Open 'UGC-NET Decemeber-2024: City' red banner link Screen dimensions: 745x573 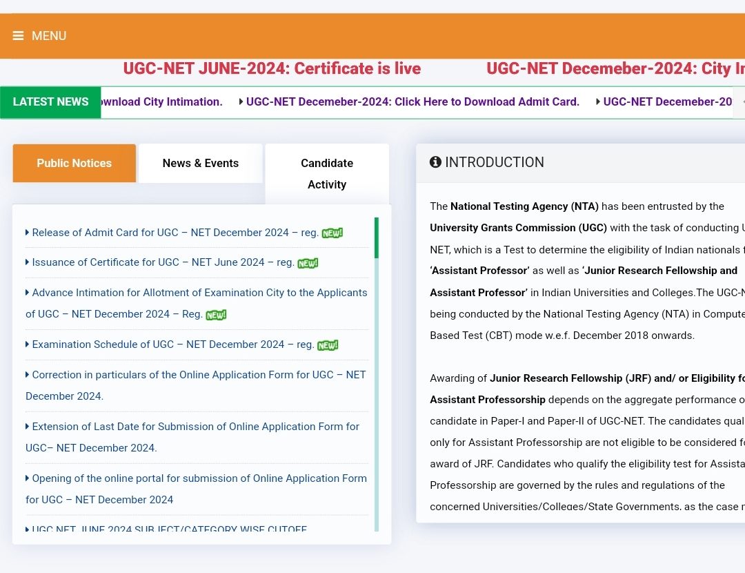click(615, 68)
